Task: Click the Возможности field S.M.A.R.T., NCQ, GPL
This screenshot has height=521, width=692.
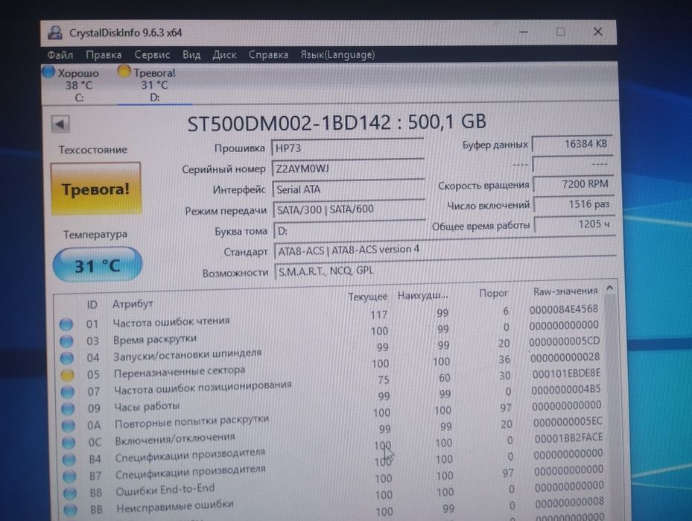Action: pyautogui.click(x=445, y=271)
